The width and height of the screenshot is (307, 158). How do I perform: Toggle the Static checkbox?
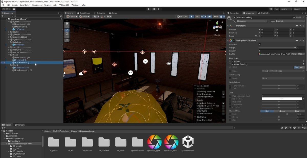coord(294,17)
